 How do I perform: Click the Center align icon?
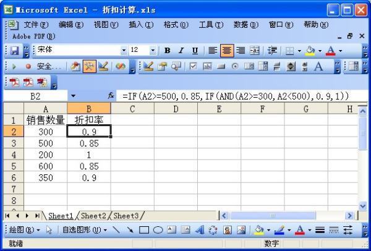coord(226,50)
